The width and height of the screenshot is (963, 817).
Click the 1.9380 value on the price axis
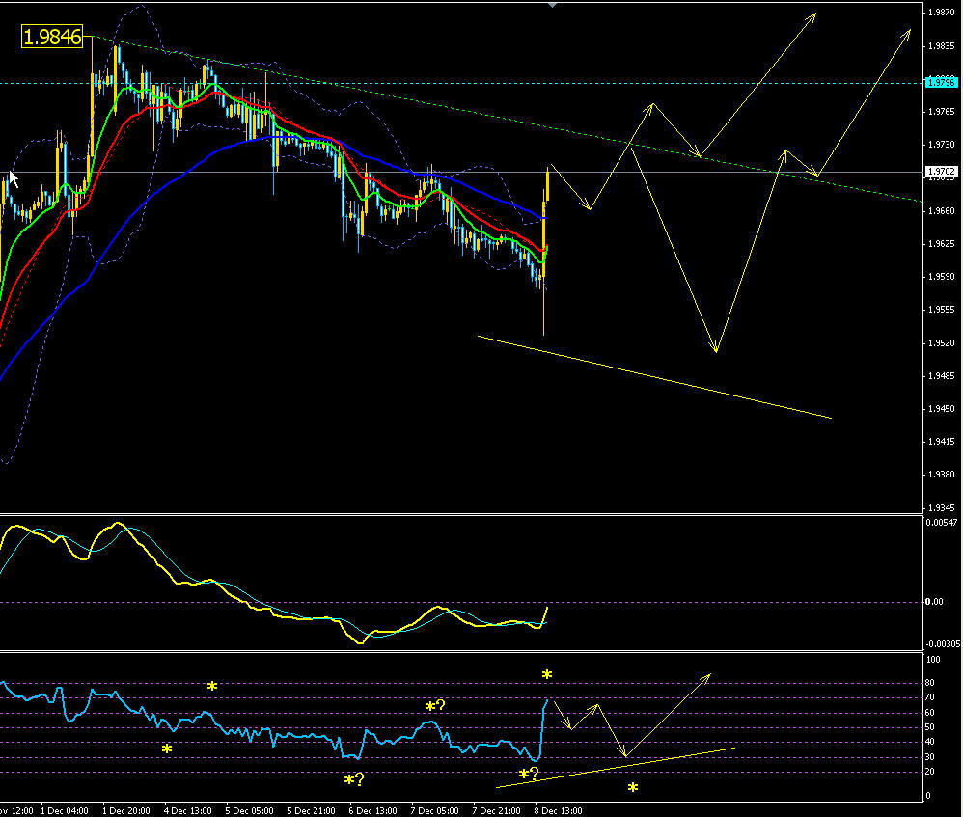pyautogui.click(x=942, y=475)
